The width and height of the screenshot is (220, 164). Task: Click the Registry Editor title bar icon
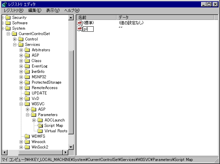[5, 4]
